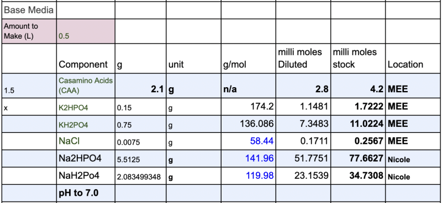The height and width of the screenshot is (203, 442).
Task: Select the Base Media title cell
Action: (x=29, y=10)
